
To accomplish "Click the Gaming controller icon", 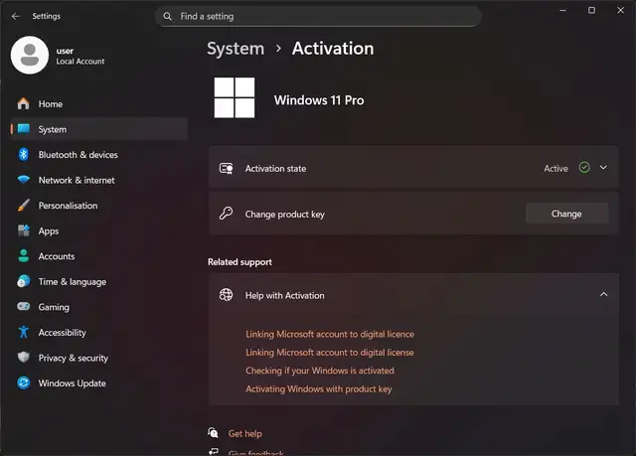I will coord(24,306).
